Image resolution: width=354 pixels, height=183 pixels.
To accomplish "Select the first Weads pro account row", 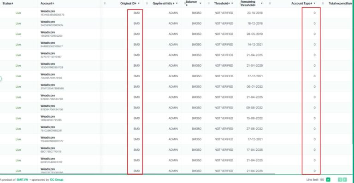I will tap(176, 13).
